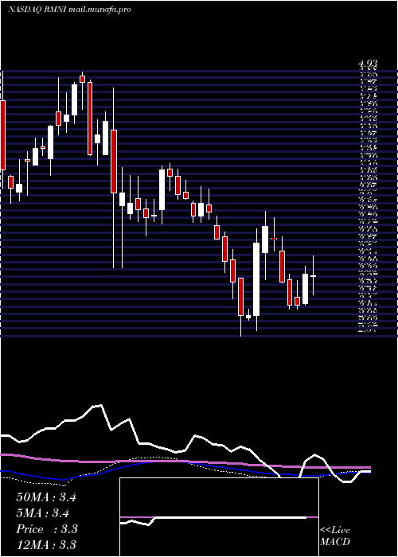Select the Price : 3.3 value
The image size is (398, 557).
coord(47,529)
